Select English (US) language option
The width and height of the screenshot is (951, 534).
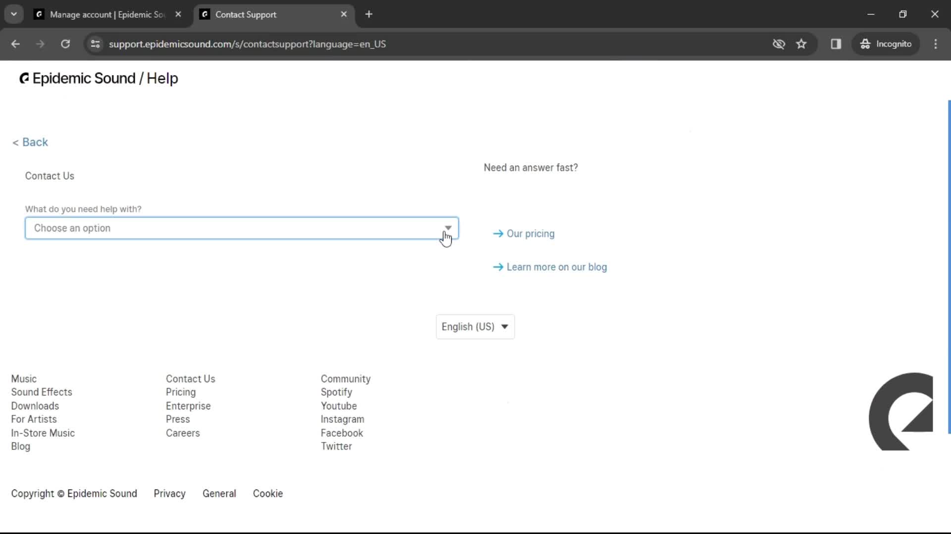[474, 327]
